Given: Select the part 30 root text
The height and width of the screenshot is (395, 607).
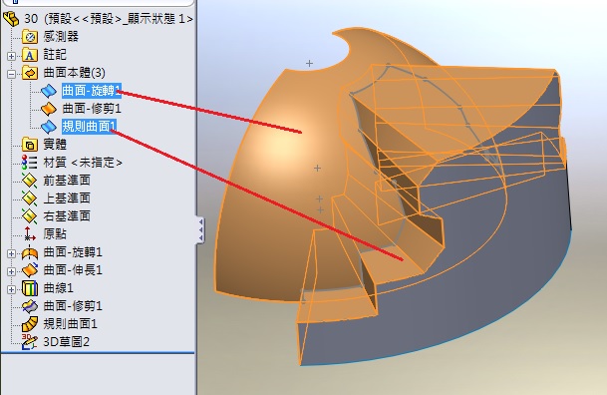Looking at the screenshot, I should tap(109, 19).
